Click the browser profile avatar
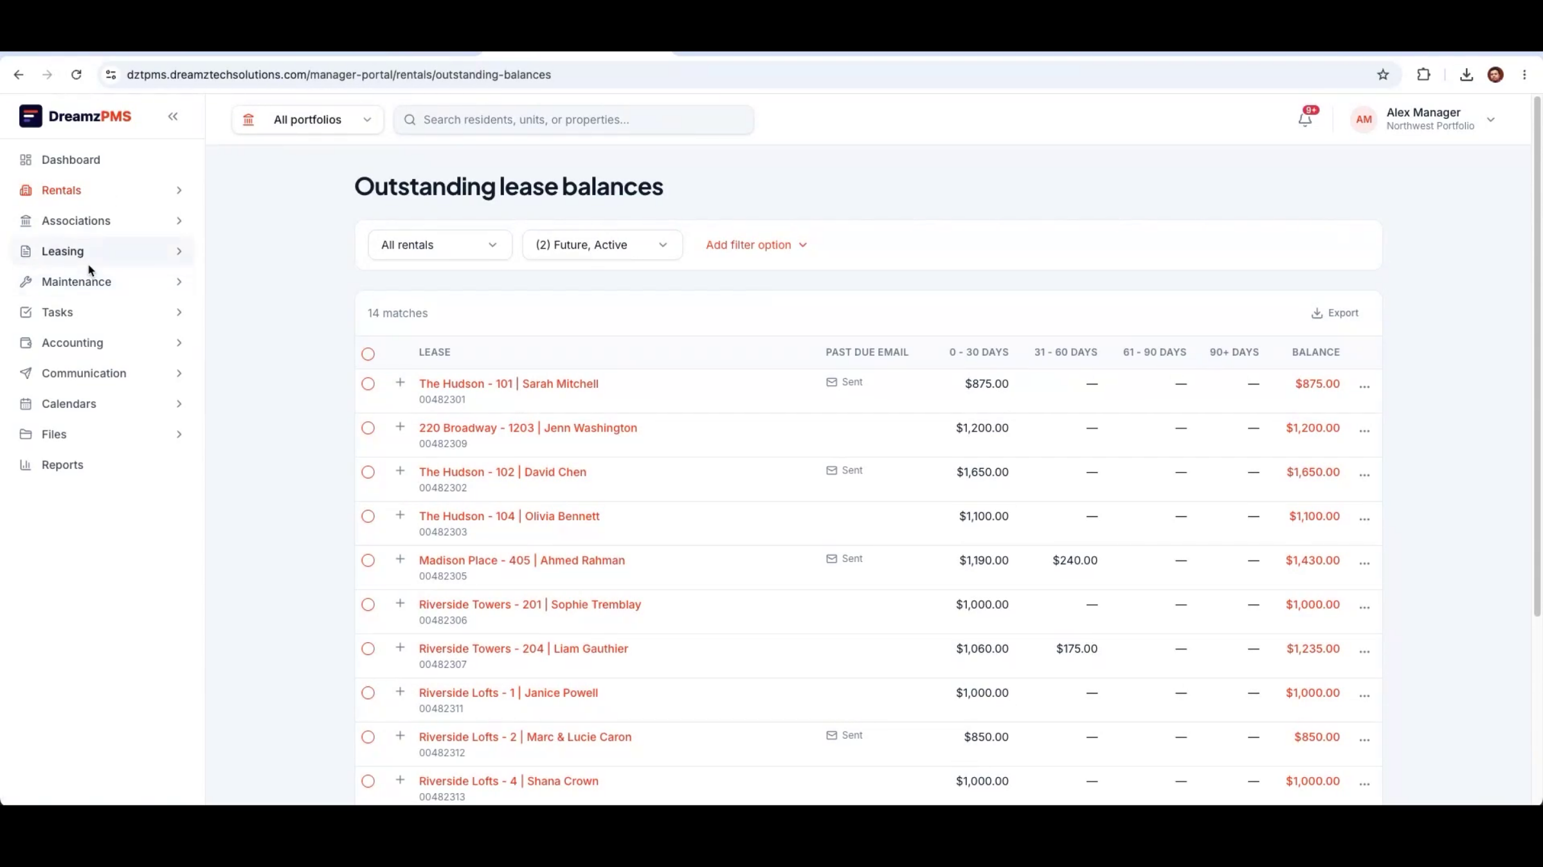 [x=1495, y=74]
